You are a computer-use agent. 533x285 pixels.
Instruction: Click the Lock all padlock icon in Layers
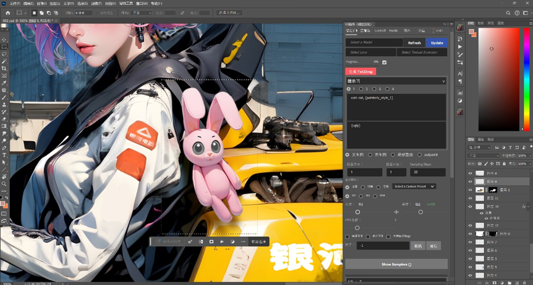(504, 164)
